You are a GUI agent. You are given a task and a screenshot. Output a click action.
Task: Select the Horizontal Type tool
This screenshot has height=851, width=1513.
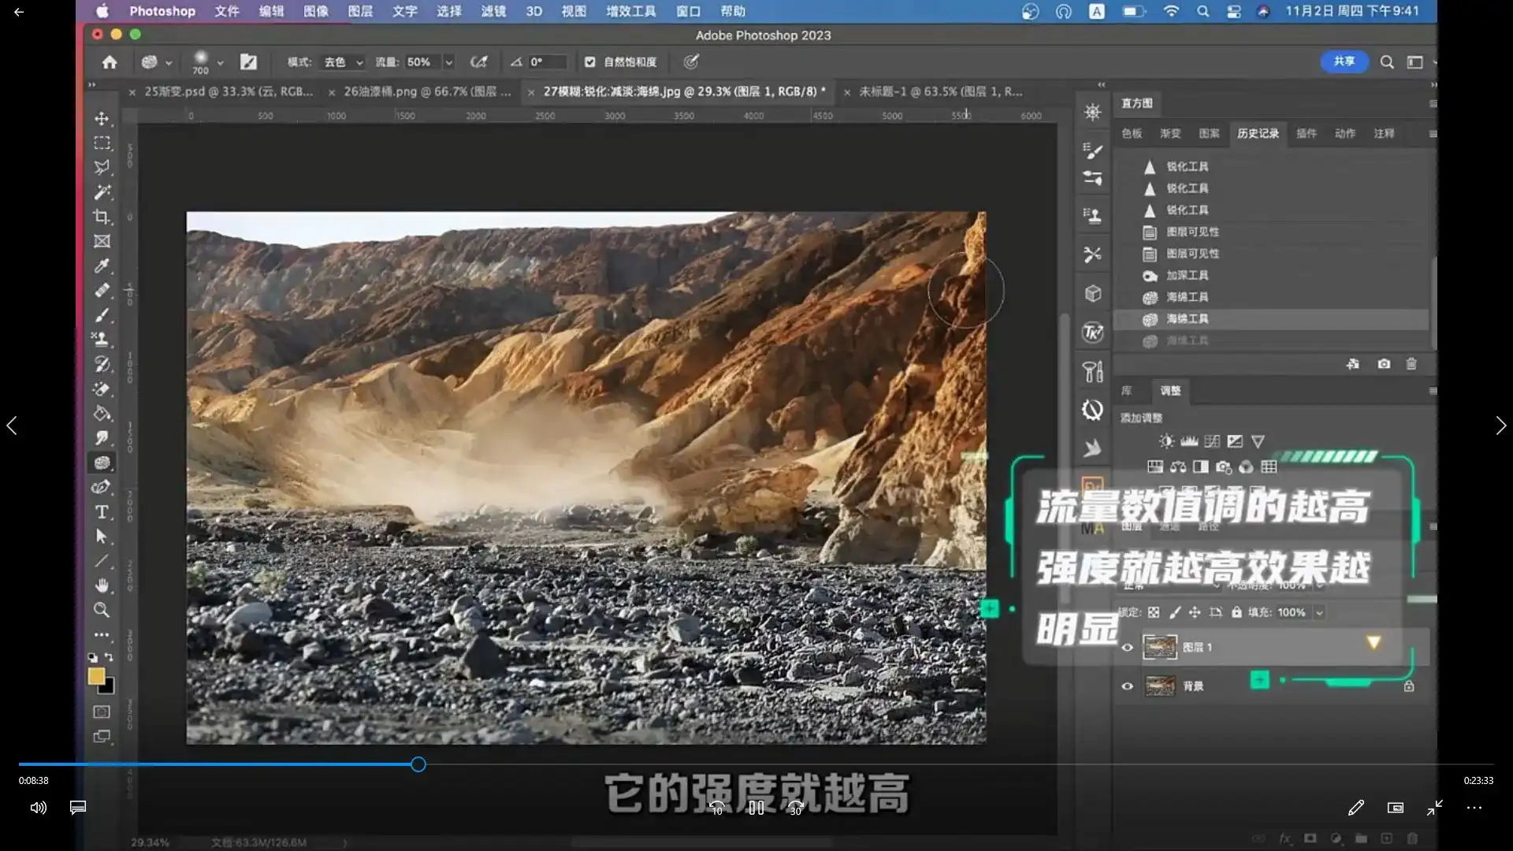coord(102,511)
